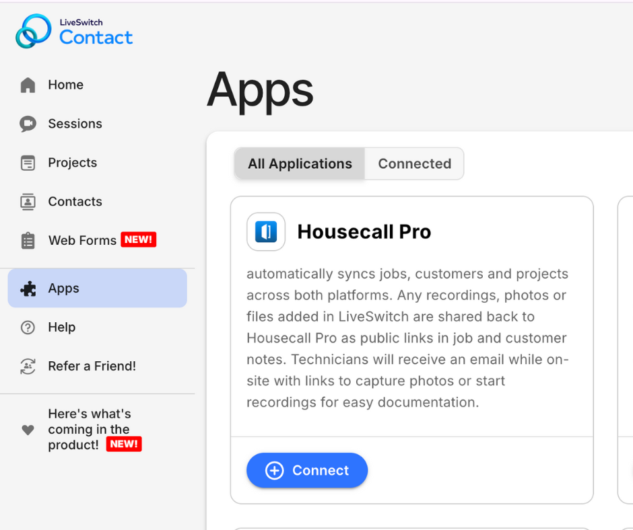Click the heart icon in sidebar
633x530 pixels.
tap(28, 430)
